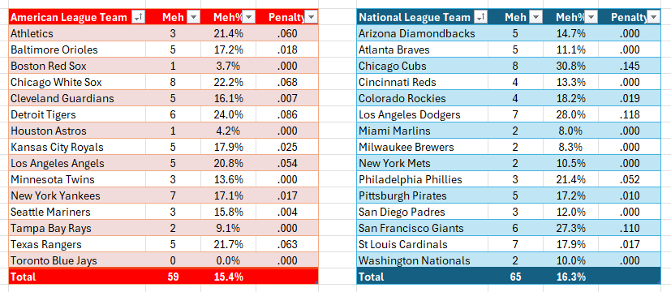Open National League Meh column filter
The height and width of the screenshot is (292, 671).
(x=536, y=17)
